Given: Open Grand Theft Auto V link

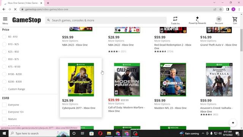Looking at the screenshot, I should click(219, 45).
